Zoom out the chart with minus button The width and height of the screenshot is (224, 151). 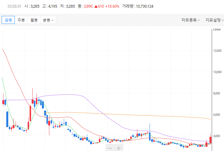tap(110, 148)
